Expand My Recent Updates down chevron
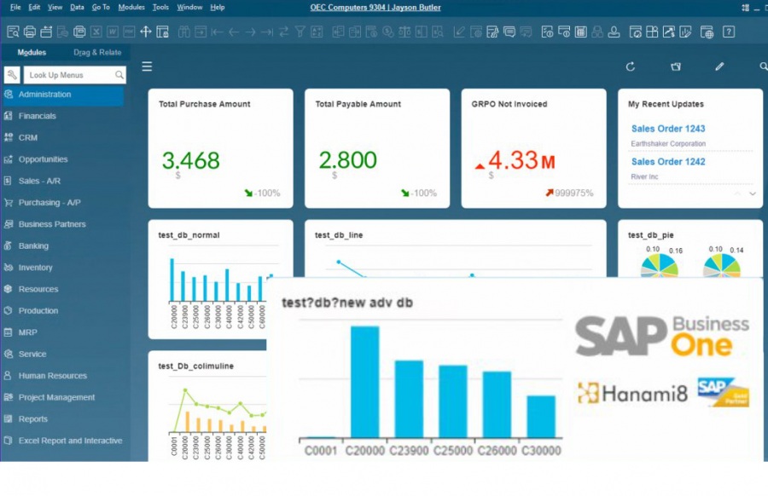 click(x=753, y=193)
